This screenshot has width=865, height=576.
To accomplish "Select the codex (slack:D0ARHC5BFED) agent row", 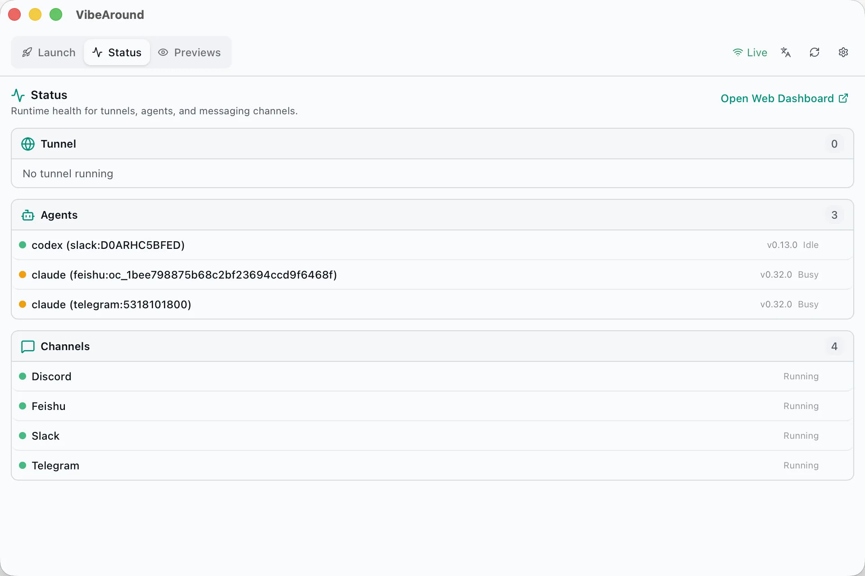I will click(x=432, y=245).
